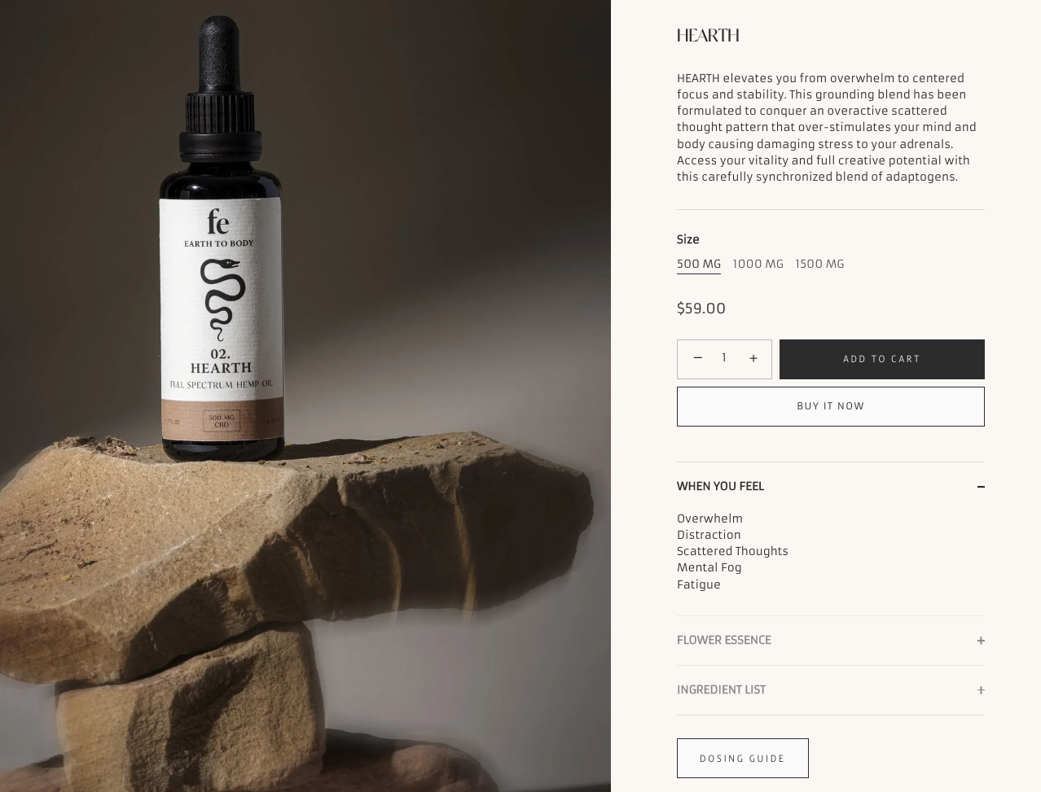1041x792 pixels.
Task: Click the BUY IT NOW button
Action: point(830,406)
